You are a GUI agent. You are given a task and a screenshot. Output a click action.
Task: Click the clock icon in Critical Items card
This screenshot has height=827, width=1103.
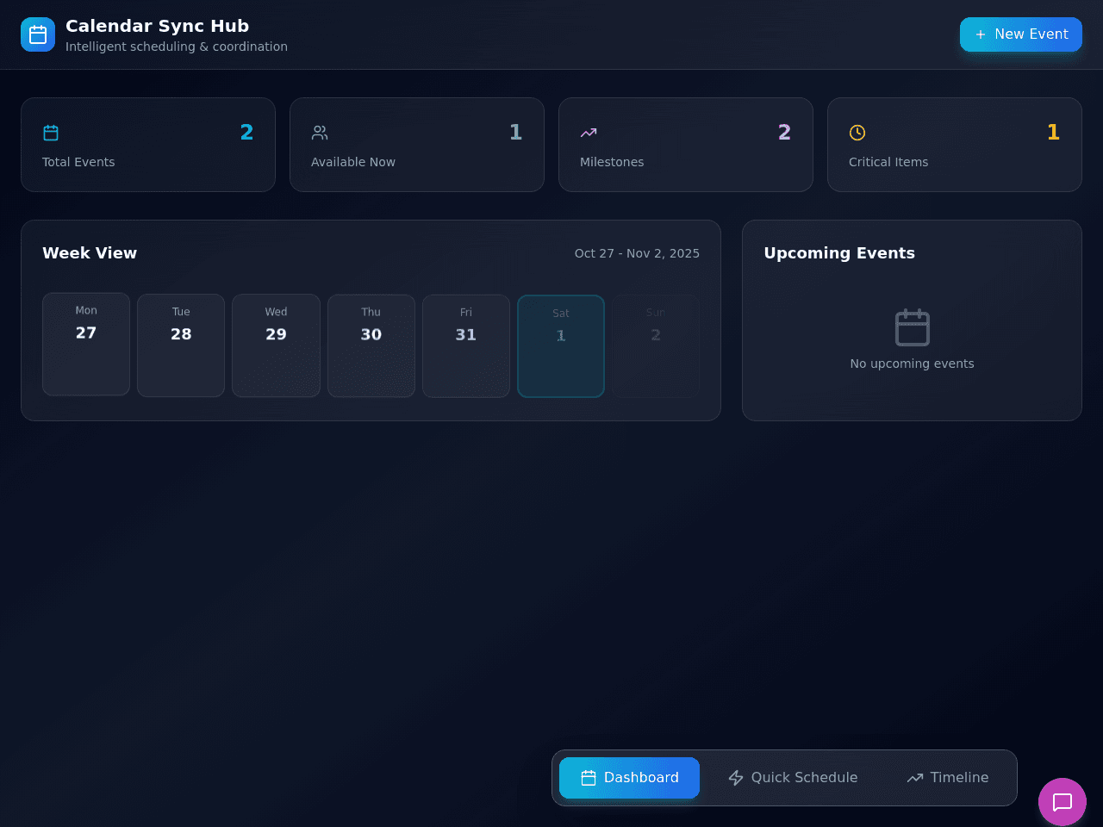857,133
